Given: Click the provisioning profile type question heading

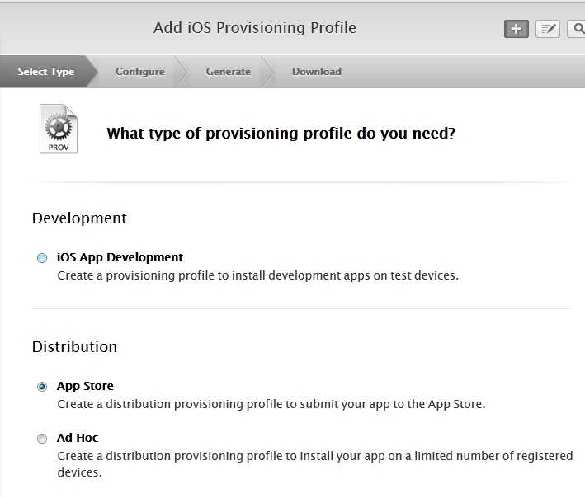Looking at the screenshot, I should 281,133.
